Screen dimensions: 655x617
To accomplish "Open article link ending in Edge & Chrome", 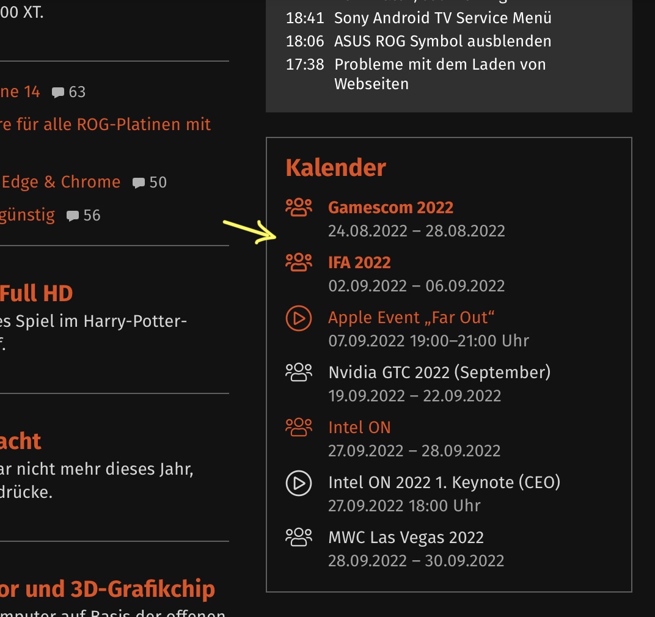I will [60, 182].
